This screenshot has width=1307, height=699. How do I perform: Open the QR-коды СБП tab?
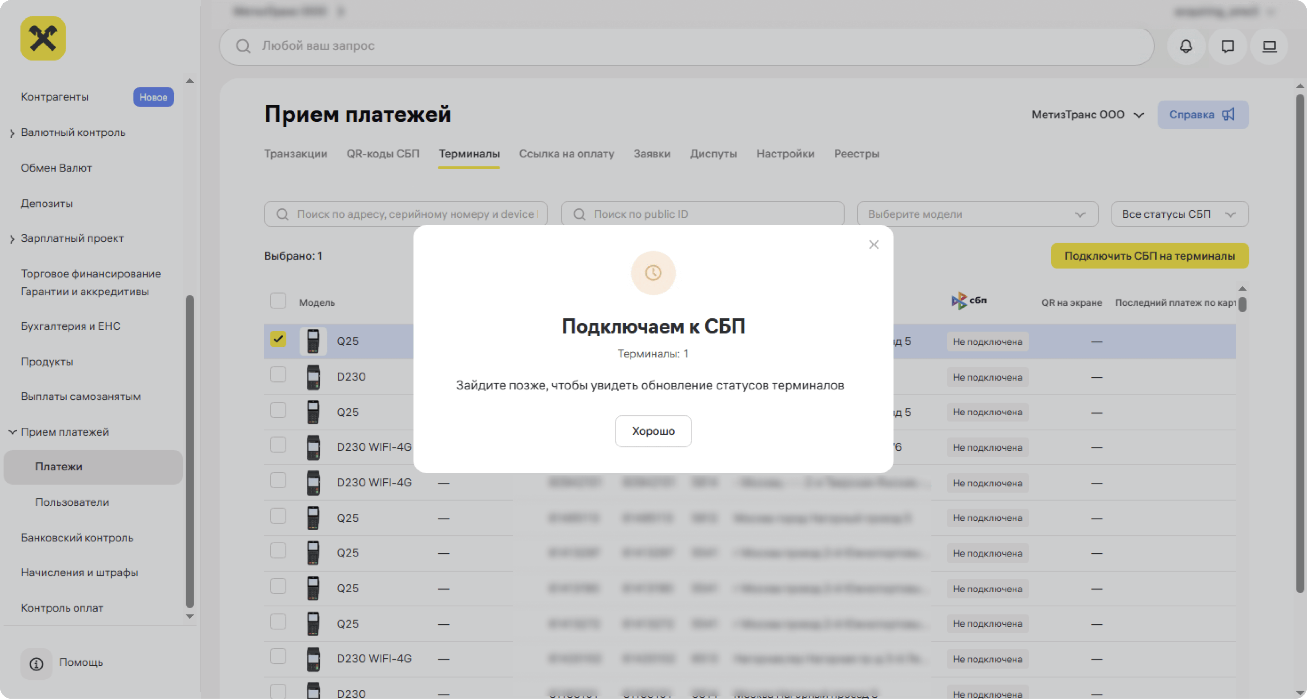383,154
